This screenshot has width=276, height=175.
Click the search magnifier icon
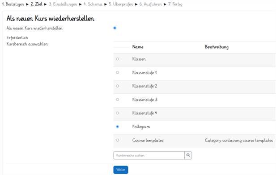188,155
